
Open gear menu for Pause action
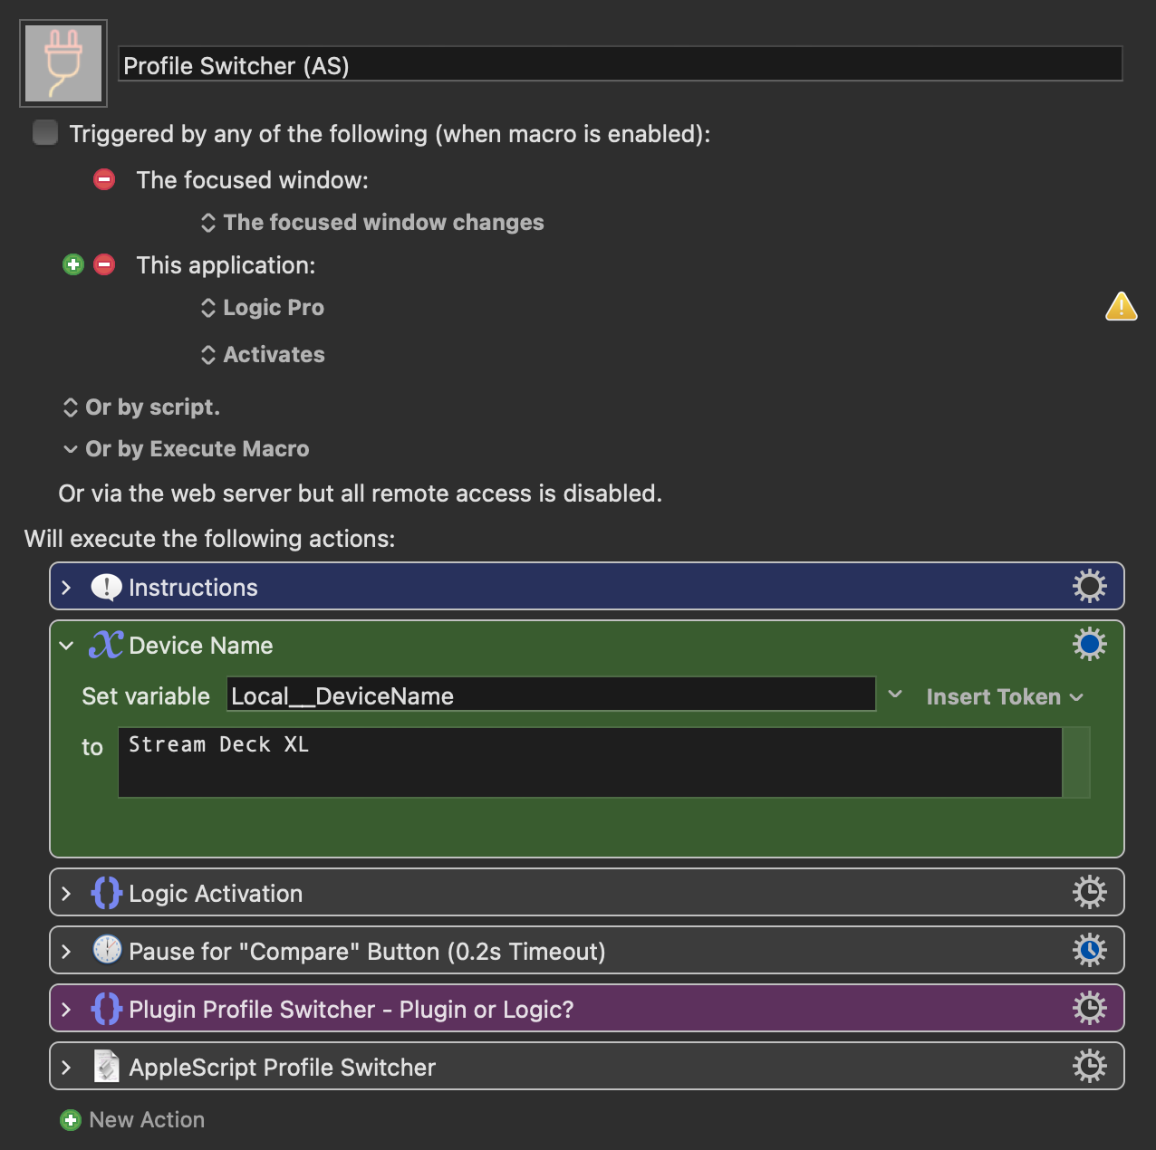tap(1090, 951)
